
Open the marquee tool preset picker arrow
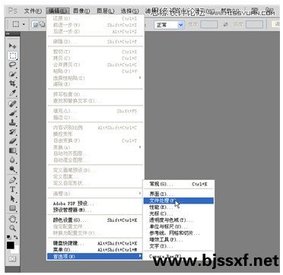[24, 24]
